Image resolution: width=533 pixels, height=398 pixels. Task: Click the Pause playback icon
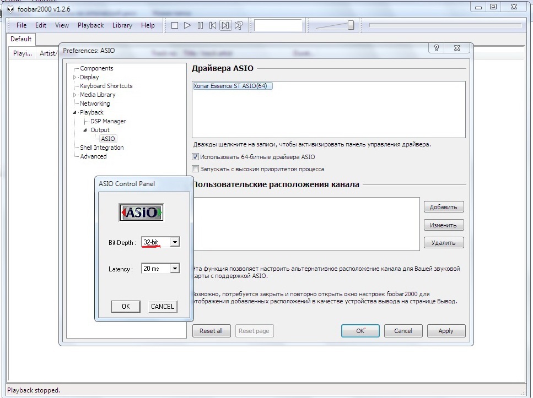200,25
